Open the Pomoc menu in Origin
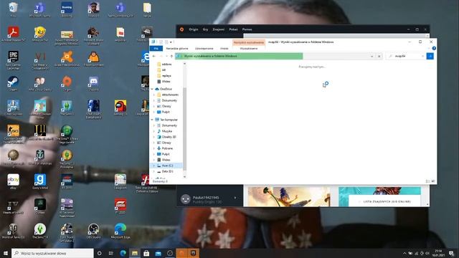459x258 pixels. click(247, 29)
